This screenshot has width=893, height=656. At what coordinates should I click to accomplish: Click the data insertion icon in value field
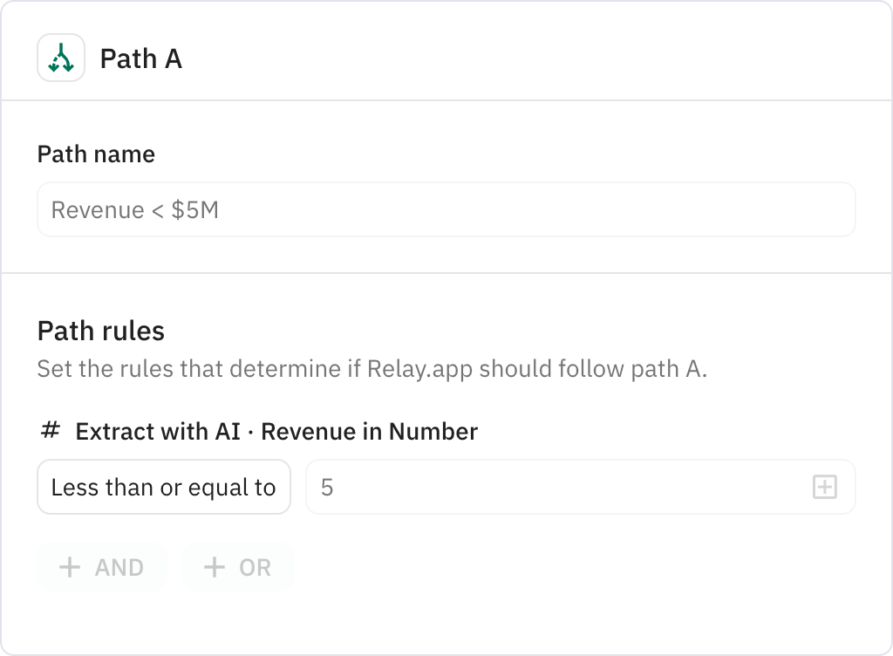tap(824, 487)
